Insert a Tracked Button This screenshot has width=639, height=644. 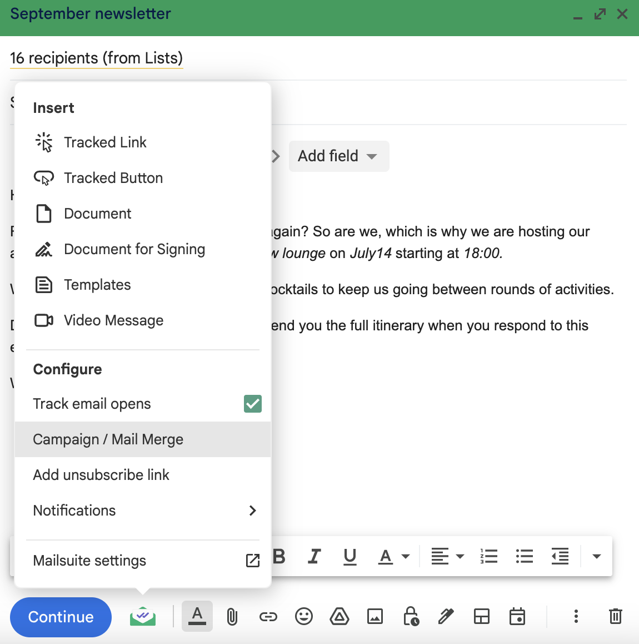pyautogui.click(x=113, y=177)
